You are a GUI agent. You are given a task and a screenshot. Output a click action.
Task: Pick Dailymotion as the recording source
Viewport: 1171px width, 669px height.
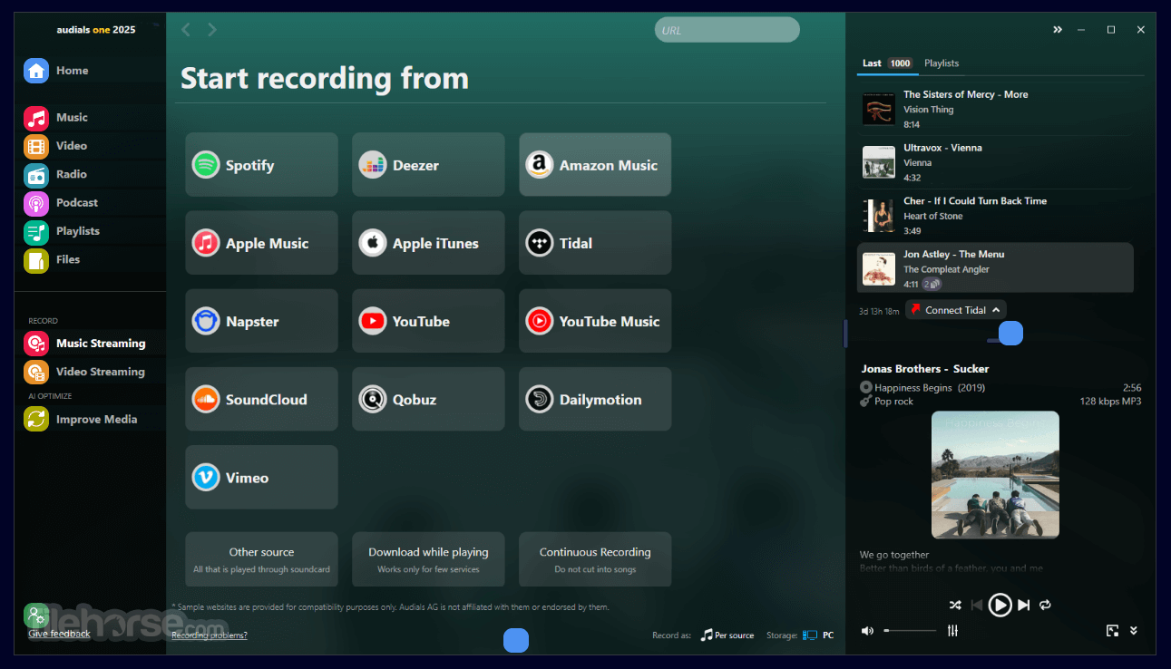click(595, 399)
